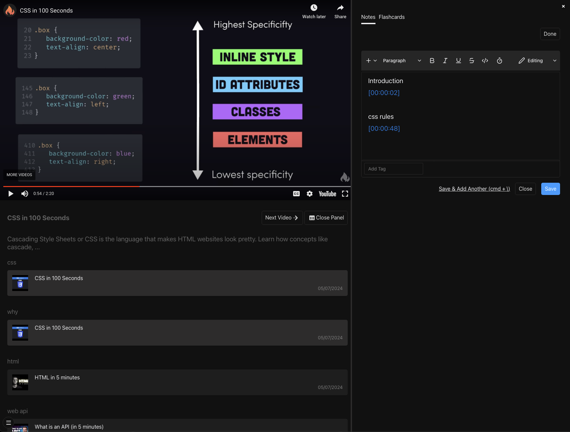Toggle italic formatting
Image resolution: width=570 pixels, height=432 pixels.
[x=445, y=61]
